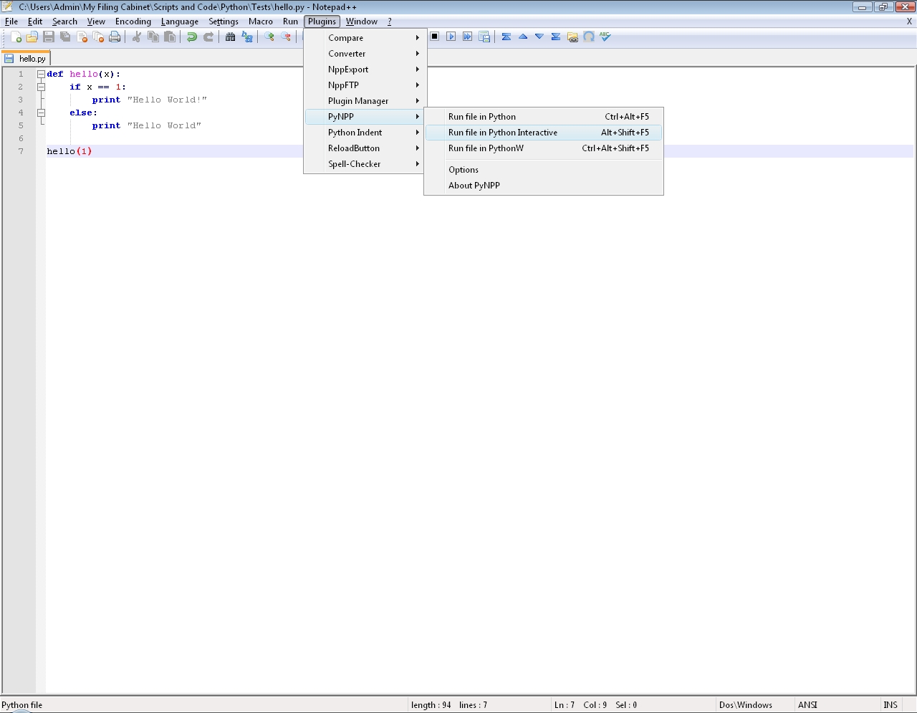Open the Search menu

tap(64, 21)
